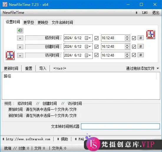Switch to the 更早些 tab

(x=29, y=22)
